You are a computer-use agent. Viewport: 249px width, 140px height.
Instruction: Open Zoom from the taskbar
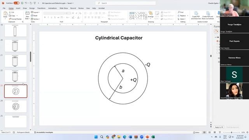click(142, 137)
